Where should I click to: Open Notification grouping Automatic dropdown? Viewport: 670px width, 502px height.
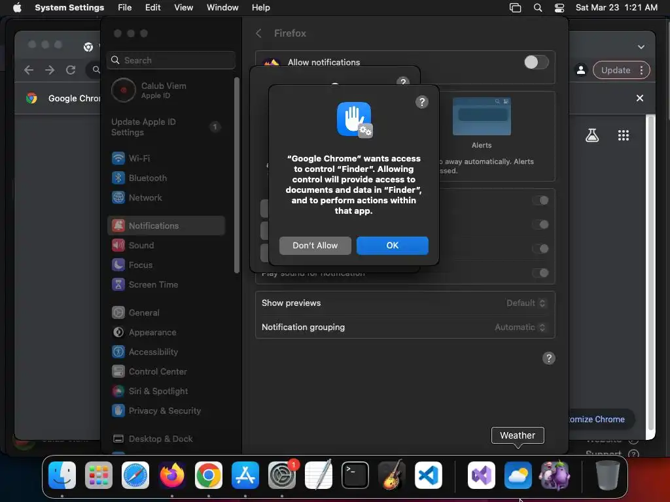pyautogui.click(x=520, y=327)
